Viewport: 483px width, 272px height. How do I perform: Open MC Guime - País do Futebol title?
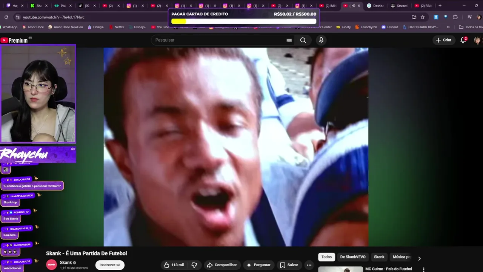tap(389, 269)
